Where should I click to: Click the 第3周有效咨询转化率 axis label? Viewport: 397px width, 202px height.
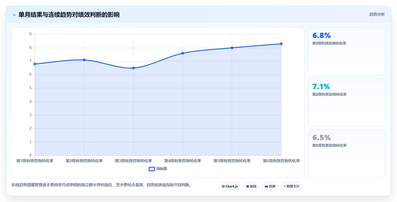133,161
